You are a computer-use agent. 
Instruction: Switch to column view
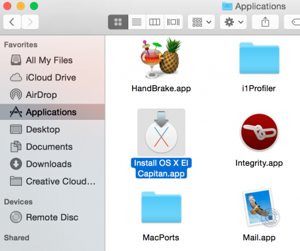click(155, 22)
